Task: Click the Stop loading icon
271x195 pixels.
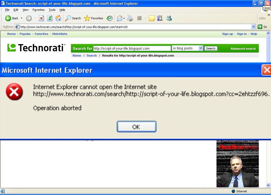Action: [x=41, y=18]
